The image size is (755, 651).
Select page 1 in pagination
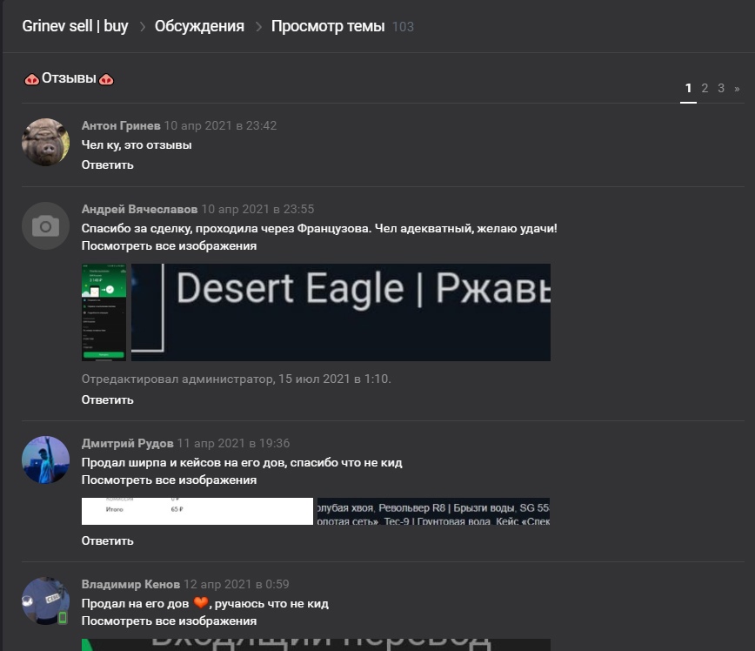coord(688,88)
